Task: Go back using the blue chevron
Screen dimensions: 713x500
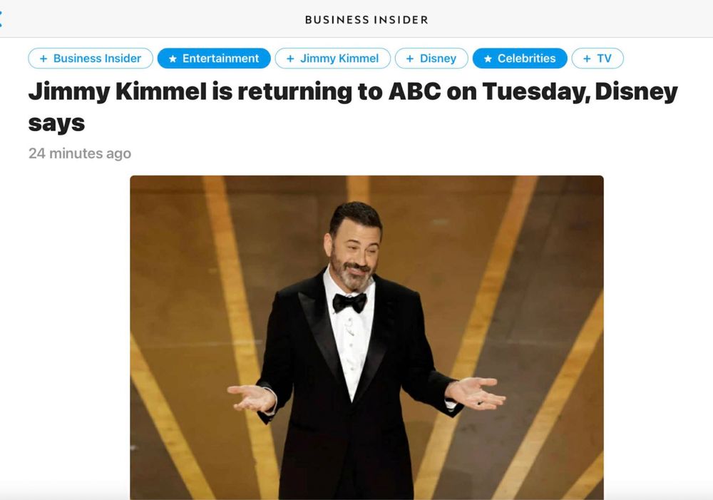Action: (1, 19)
